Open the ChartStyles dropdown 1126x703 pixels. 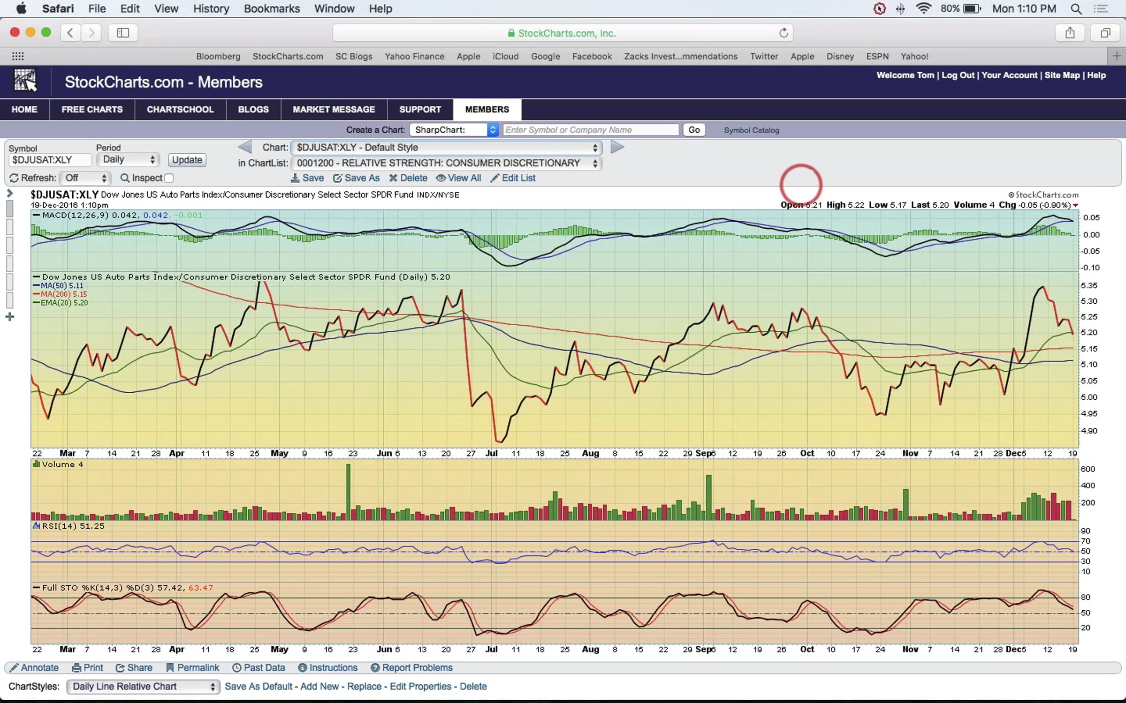[143, 687]
